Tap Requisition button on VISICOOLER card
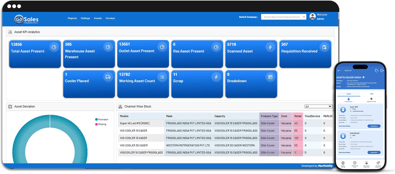 [374, 152]
